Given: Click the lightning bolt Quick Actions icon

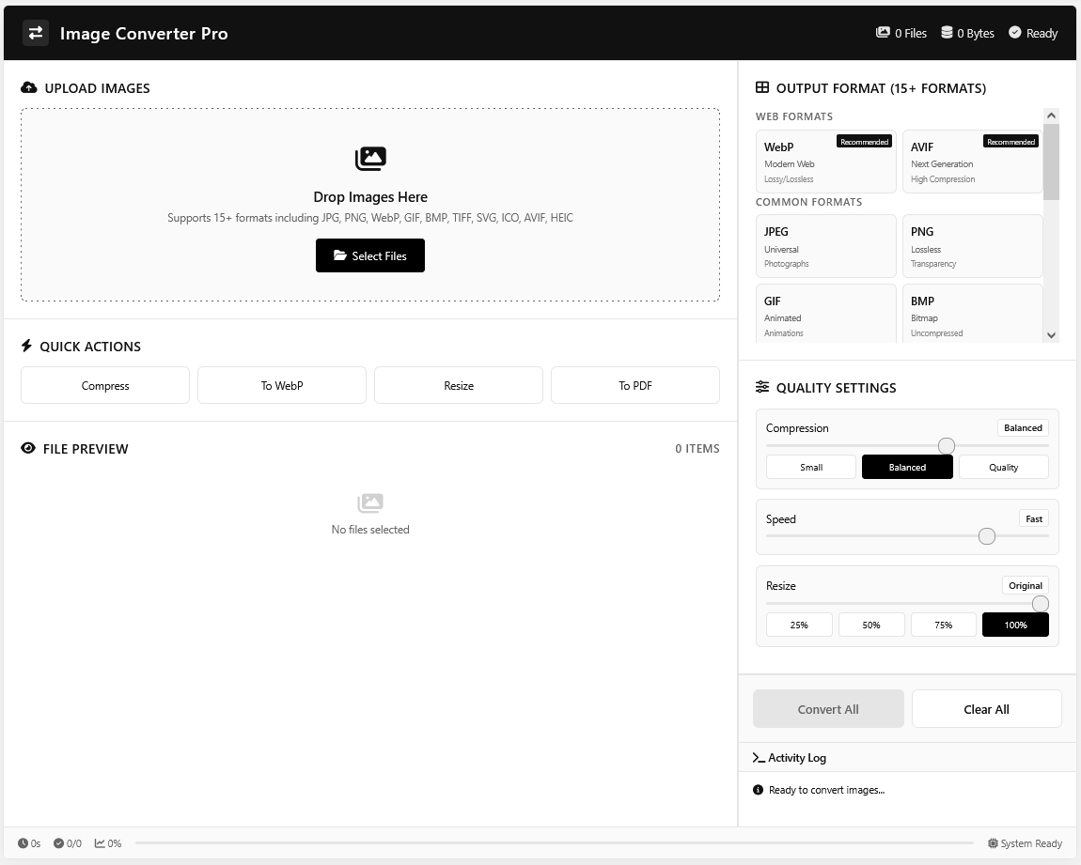Looking at the screenshot, I should (x=27, y=346).
